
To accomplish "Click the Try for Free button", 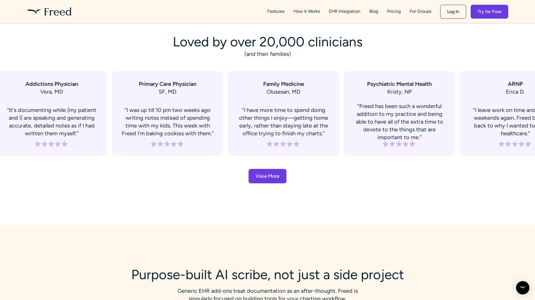I will [x=489, y=12].
